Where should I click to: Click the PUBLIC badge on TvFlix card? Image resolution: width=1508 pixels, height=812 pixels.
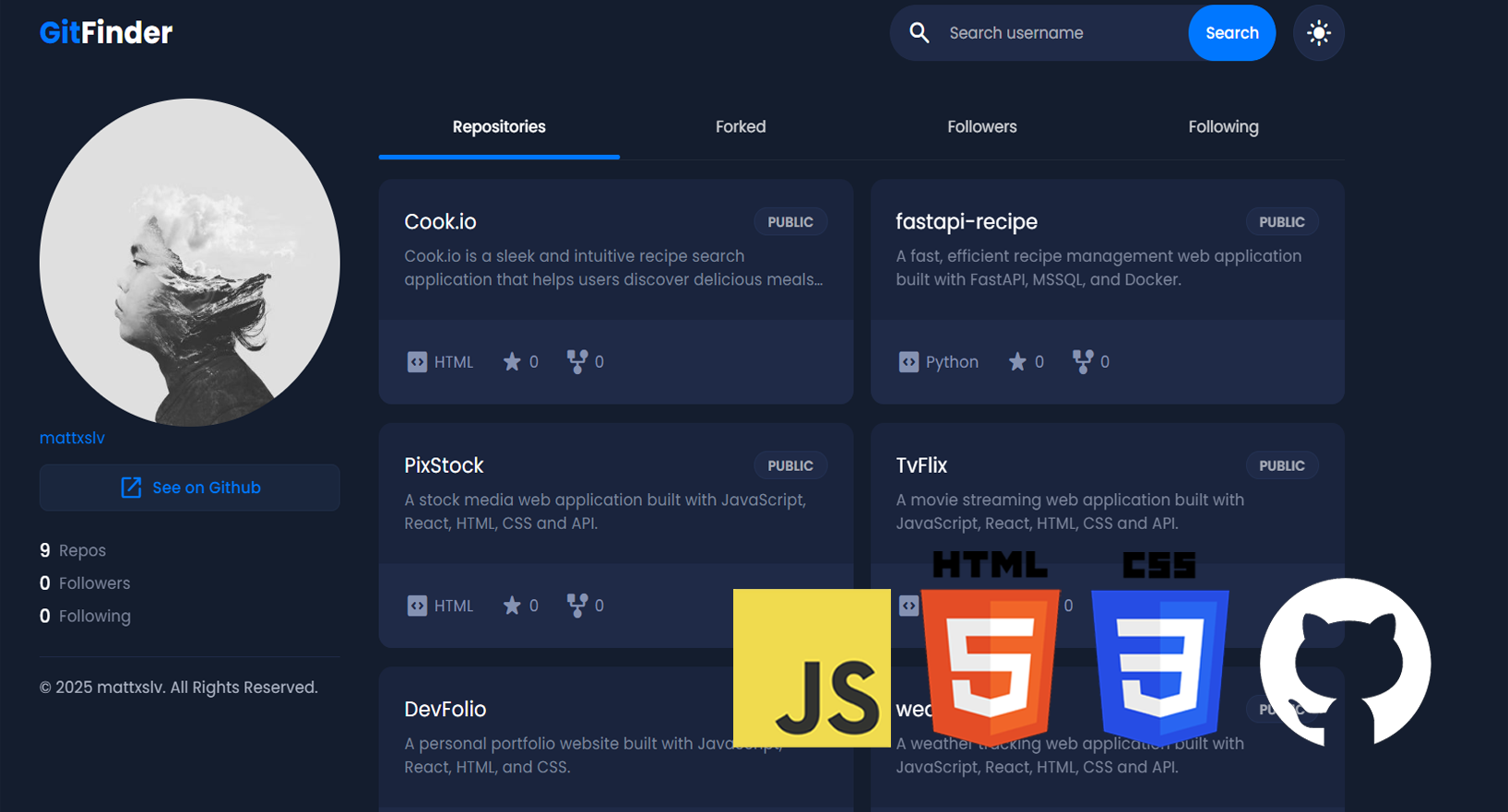coord(1282,465)
